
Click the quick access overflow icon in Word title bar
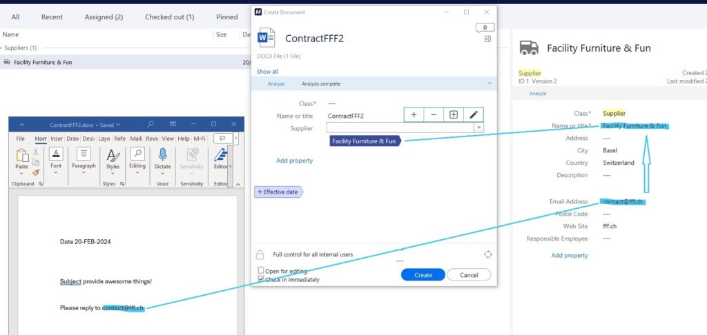[21, 125]
